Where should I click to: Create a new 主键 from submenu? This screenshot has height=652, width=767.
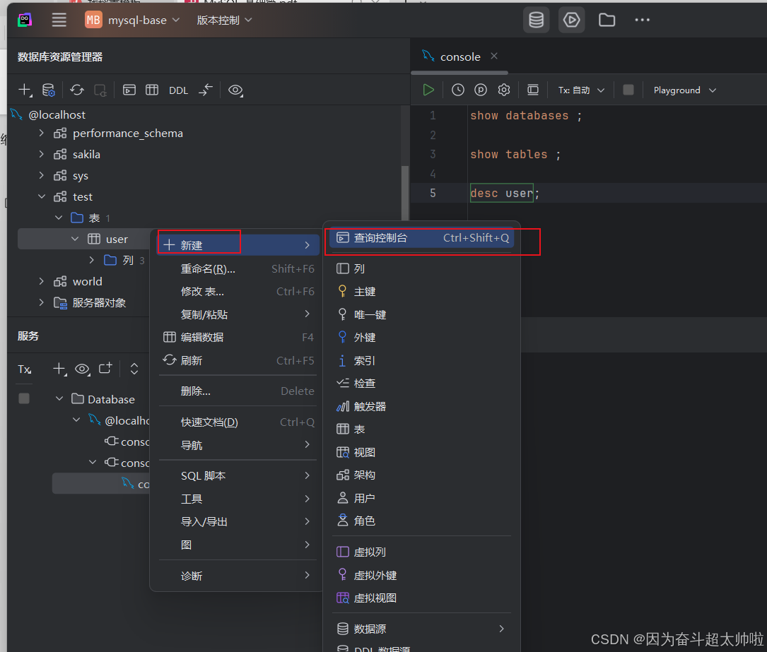(x=422, y=292)
